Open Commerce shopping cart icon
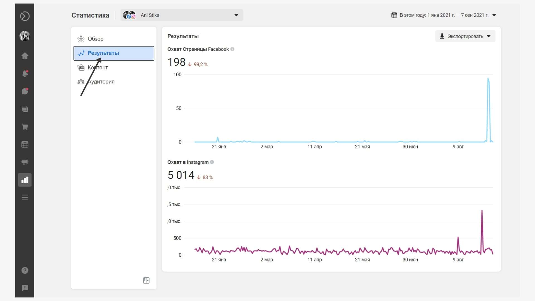535x301 pixels. pyautogui.click(x=25, y=127)
